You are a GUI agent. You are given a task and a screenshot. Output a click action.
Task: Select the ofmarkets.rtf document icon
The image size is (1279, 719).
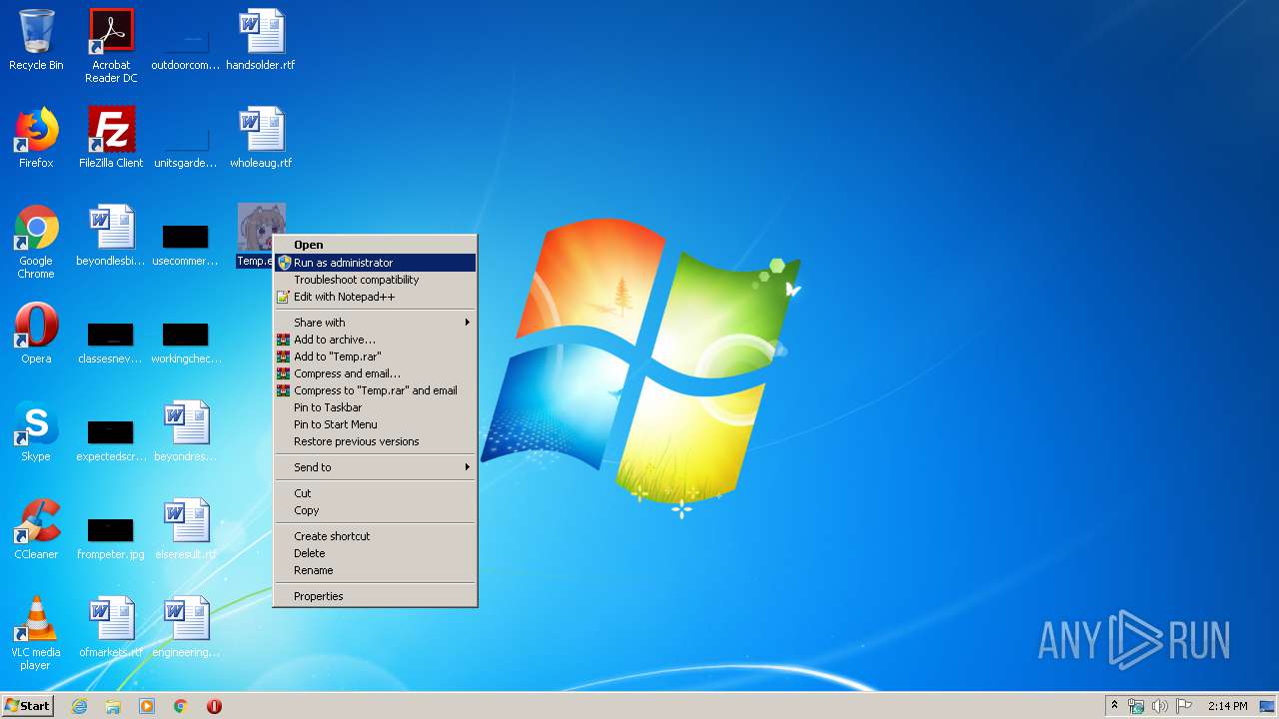111,619
